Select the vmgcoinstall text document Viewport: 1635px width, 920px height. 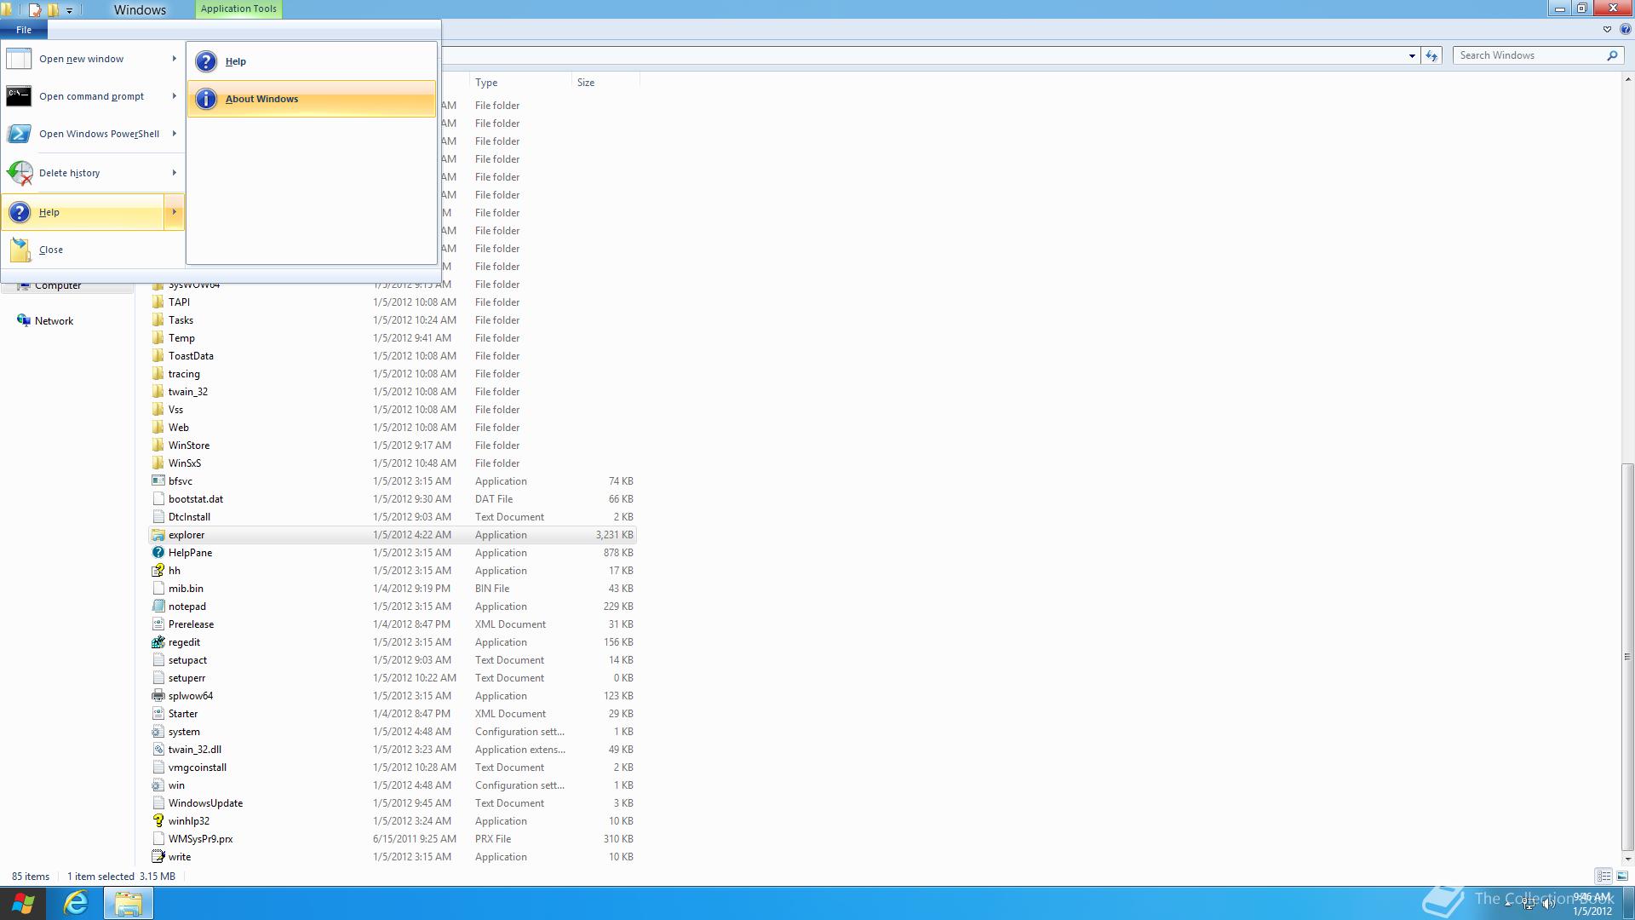coord(392,768)
